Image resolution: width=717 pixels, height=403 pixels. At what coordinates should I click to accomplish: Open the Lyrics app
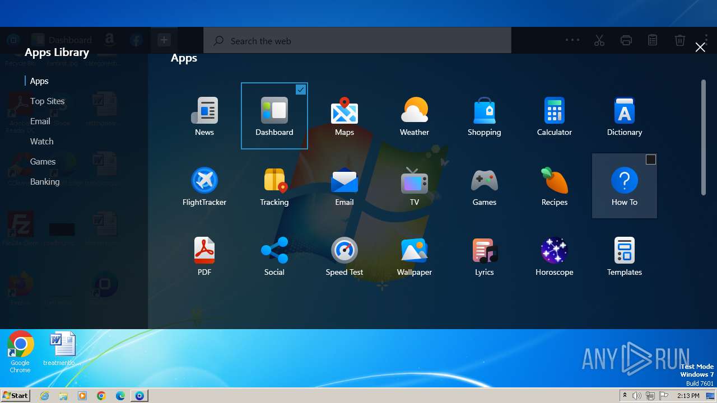[485, 256]
